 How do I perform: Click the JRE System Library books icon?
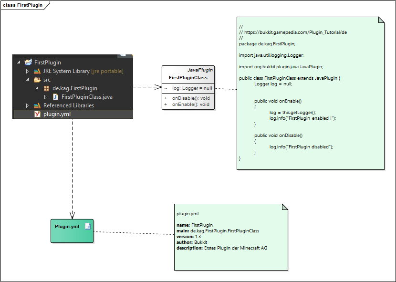click(x=37, y=71)
